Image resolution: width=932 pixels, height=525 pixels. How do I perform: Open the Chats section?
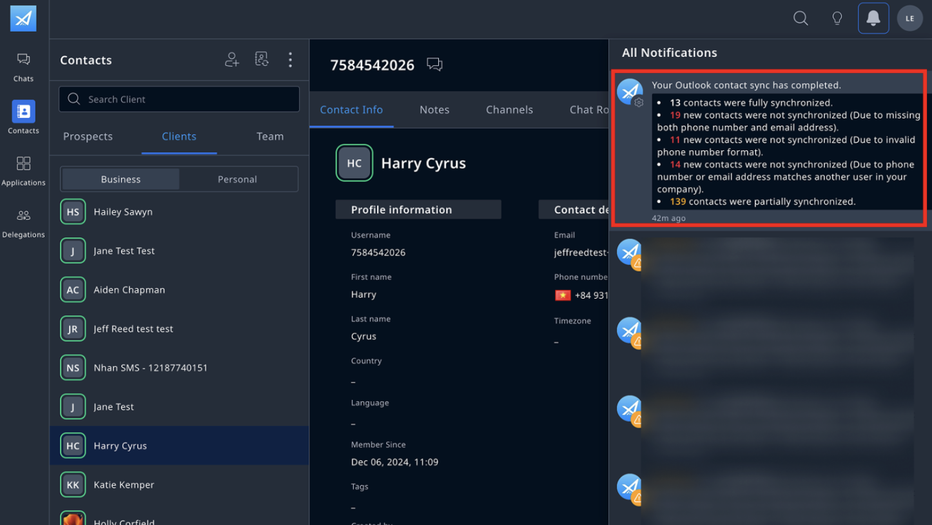point(23,67)
